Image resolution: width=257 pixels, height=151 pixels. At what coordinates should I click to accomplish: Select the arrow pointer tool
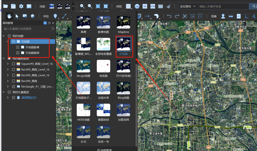pos(17,16)
